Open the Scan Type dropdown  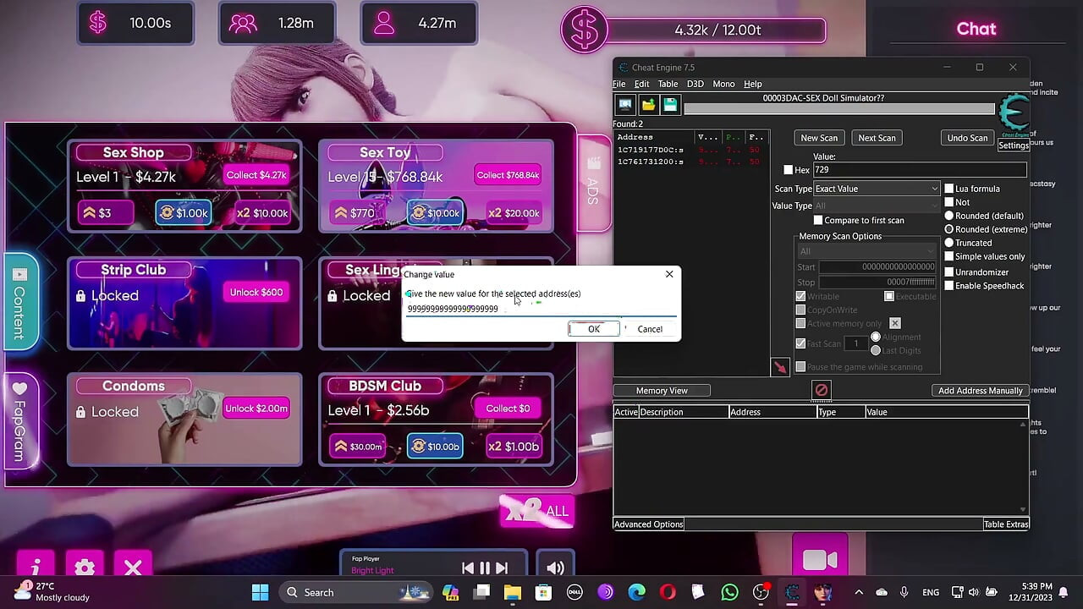[x=877, y=189]
